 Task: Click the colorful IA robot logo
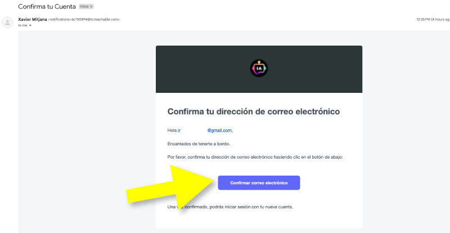pyautogui.click(x=259, y=68)
